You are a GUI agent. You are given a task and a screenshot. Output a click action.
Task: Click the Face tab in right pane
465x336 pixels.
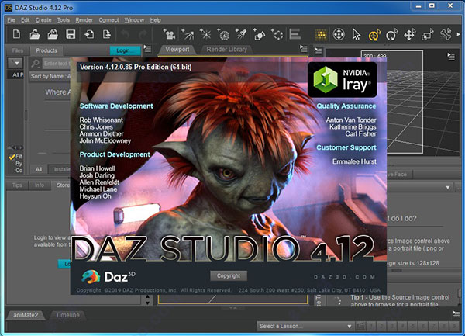[x=401, y=175]
